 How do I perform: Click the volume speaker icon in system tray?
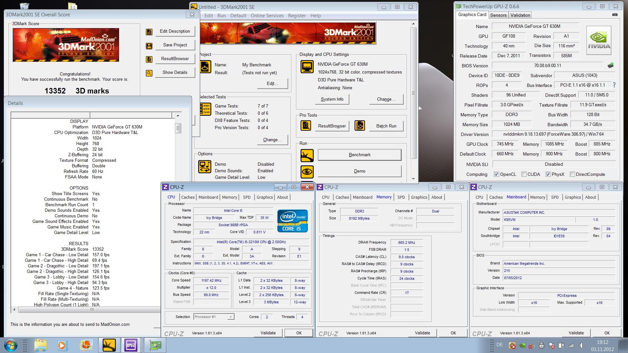582,345
